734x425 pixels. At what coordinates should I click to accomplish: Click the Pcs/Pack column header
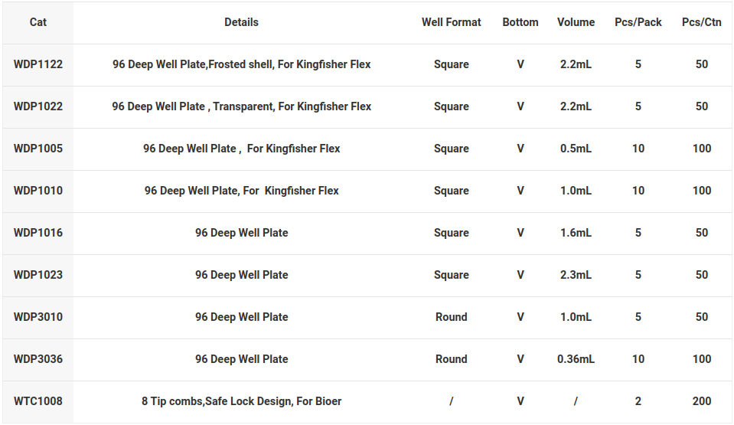pos(638,22)
